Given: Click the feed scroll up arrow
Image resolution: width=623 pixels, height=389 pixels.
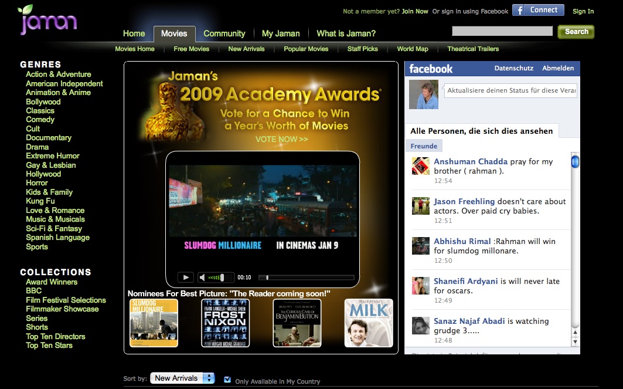Looking at the screenshot, I should (x=575, y=332).
